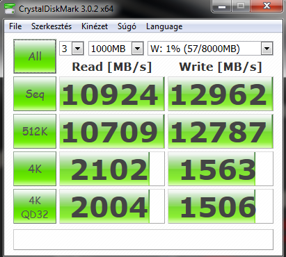This screenshot has height=257, width=286.
Task: Open the Szerkesztés menu
Action: [x=51, y=26]
